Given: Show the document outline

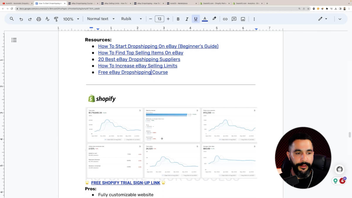Looking at the screenshot, I should [x=14, y=40].
